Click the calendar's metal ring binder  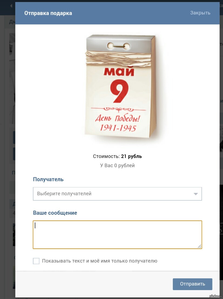click(119, 46)
